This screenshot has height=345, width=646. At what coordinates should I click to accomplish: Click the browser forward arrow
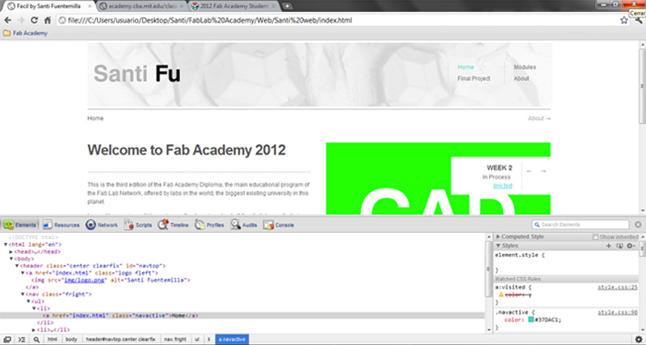(21, 20)
